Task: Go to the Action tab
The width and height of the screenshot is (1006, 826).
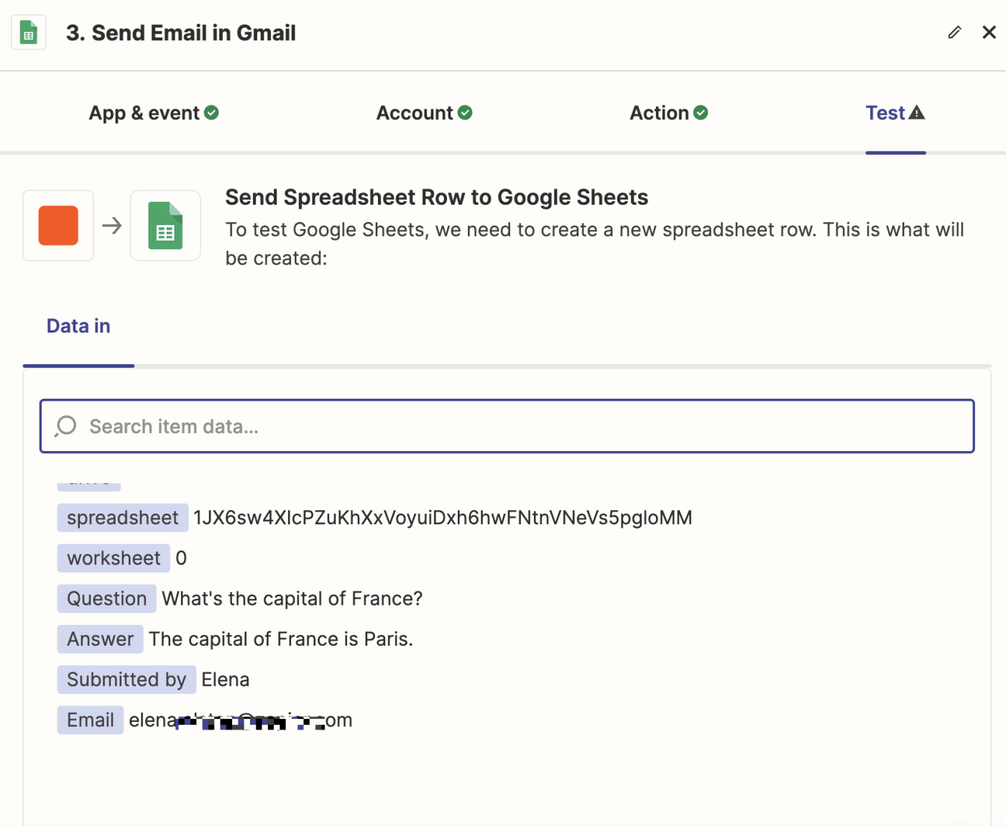Action: point(668,113)
